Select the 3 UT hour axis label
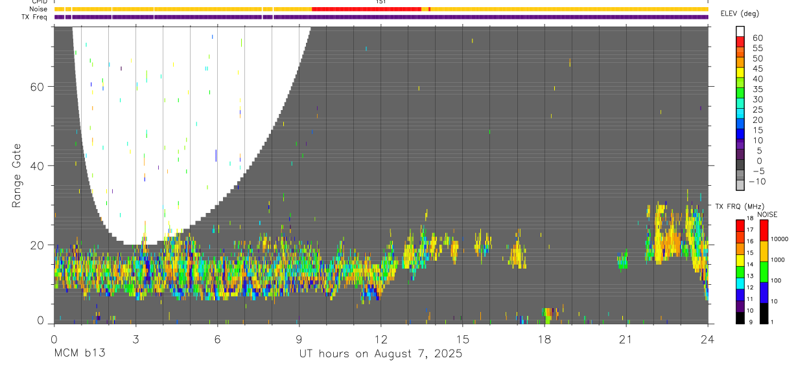The width and height of the screenshot is (796, 367). [135, 340]
